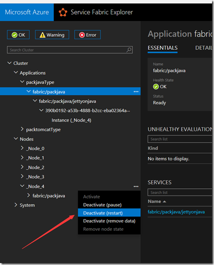Collapse the Nodes tree node
214x265 pixels.
click(x=16, y=139)
